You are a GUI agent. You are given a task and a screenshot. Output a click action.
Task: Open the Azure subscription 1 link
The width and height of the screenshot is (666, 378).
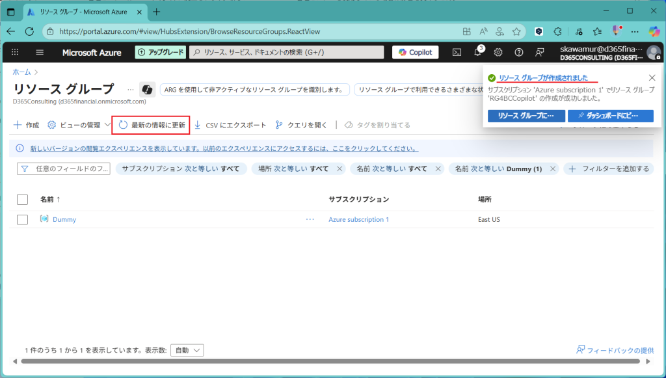pyautogui.click(x=359, y=219)
